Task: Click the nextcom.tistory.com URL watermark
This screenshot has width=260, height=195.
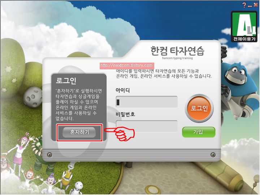Action: [x=127, y=65]
